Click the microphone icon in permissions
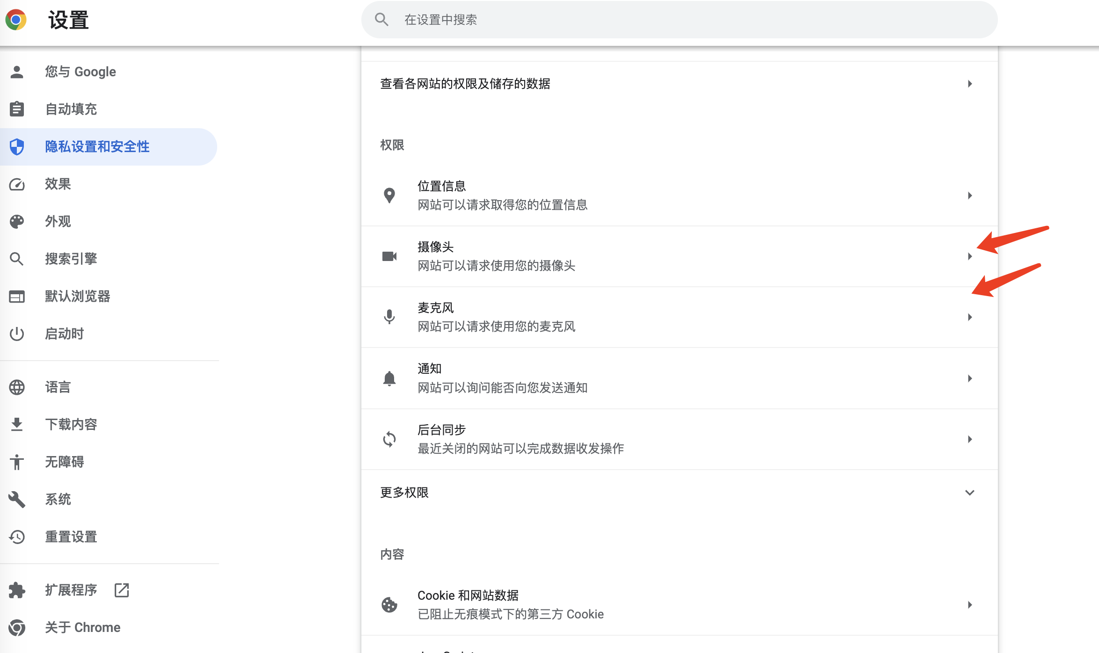 [x=389, y=317]
